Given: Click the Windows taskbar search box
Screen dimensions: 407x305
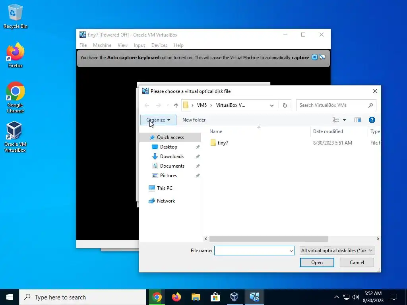Looking at the screenshot, I should click(x=83, y=297).
